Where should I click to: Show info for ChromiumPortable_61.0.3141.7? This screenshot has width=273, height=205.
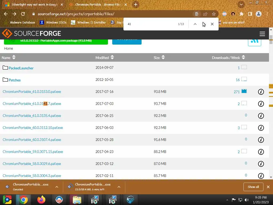[x=261, y=104]
